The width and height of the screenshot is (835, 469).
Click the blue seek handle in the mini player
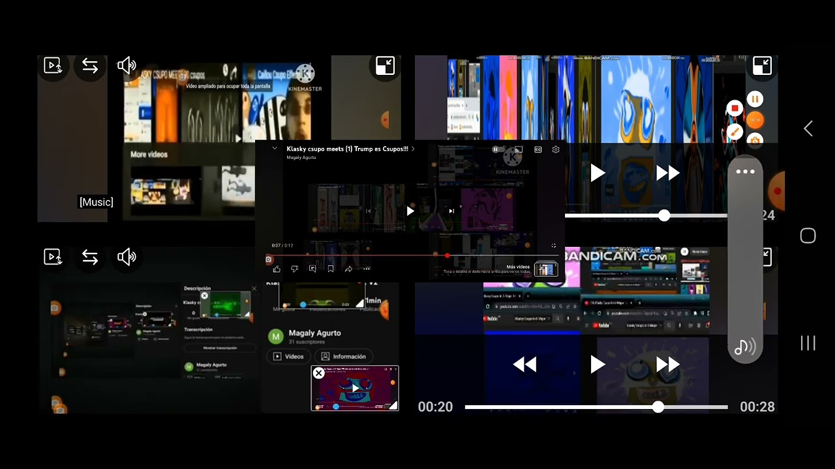pos(336,406)
